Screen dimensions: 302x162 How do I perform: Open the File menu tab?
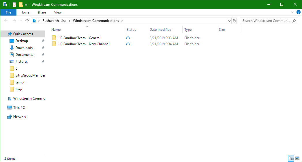pos(8,12)
